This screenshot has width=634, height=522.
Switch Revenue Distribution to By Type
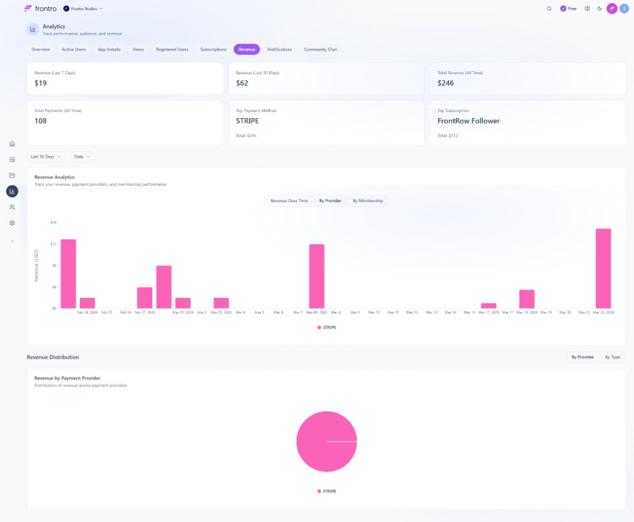(613, 357)
